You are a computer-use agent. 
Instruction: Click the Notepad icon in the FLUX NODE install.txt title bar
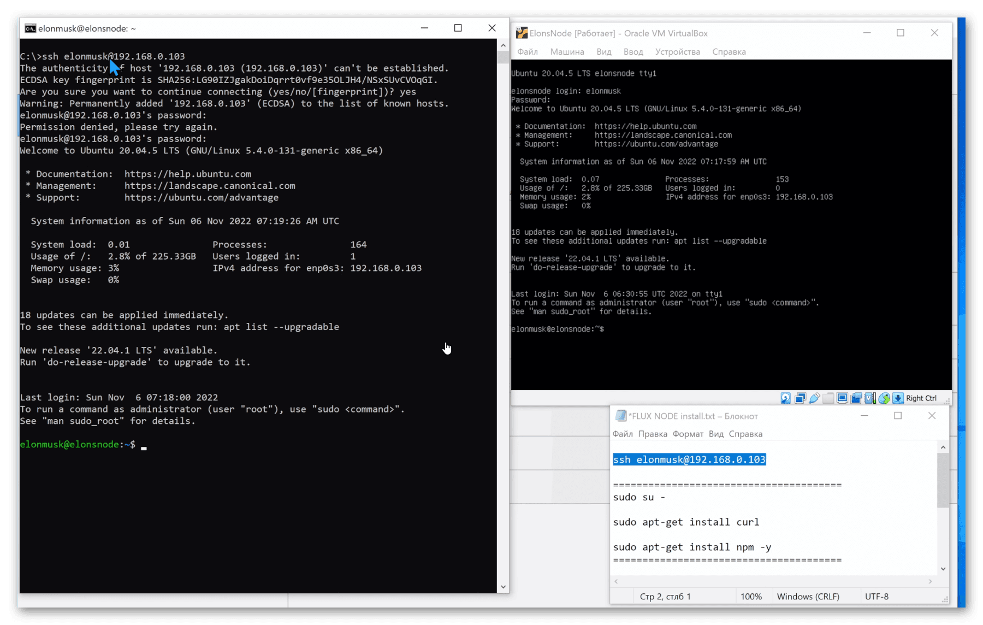point(620,416)
